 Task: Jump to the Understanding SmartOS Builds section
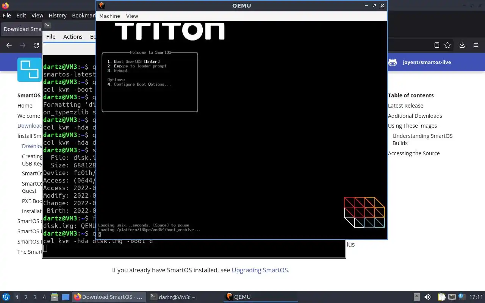tap(422, 139)
